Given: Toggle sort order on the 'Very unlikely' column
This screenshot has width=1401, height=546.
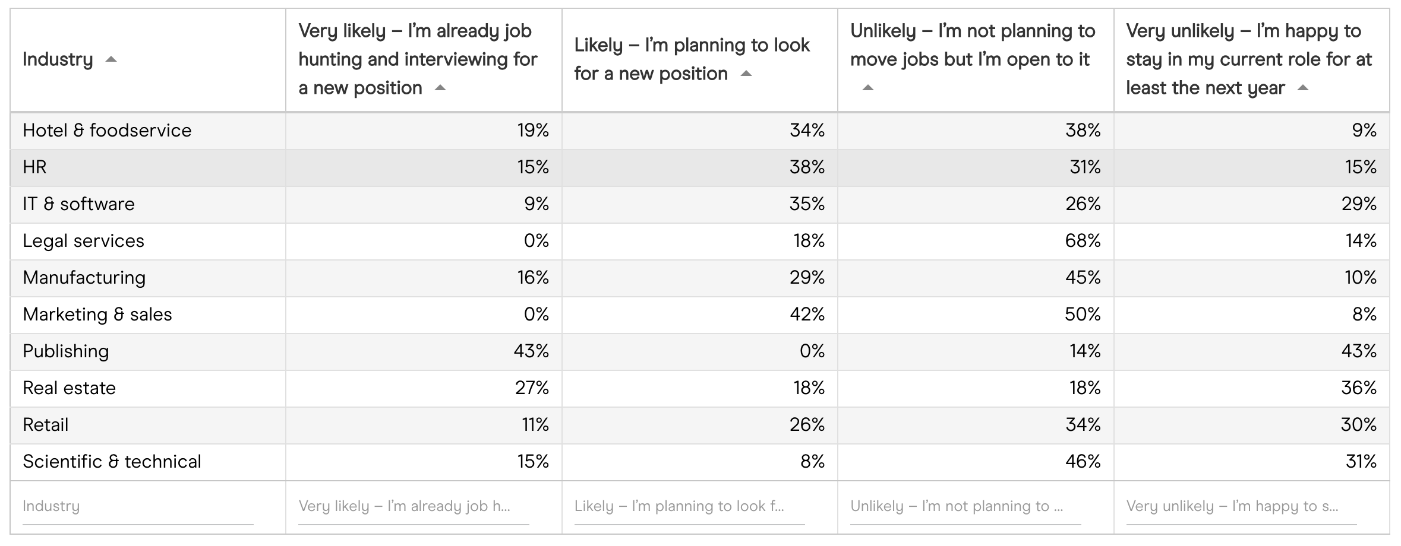Looking at the screenshot, I should pyautogui.click(x=1304, y=87).
